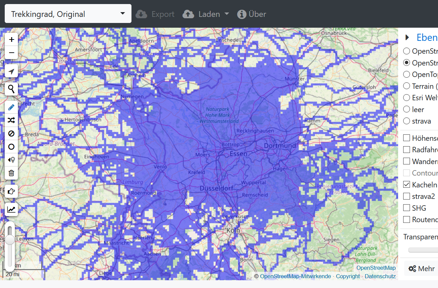
Task: Open the elevation chart line icon
Action: [x=11, y=209]
